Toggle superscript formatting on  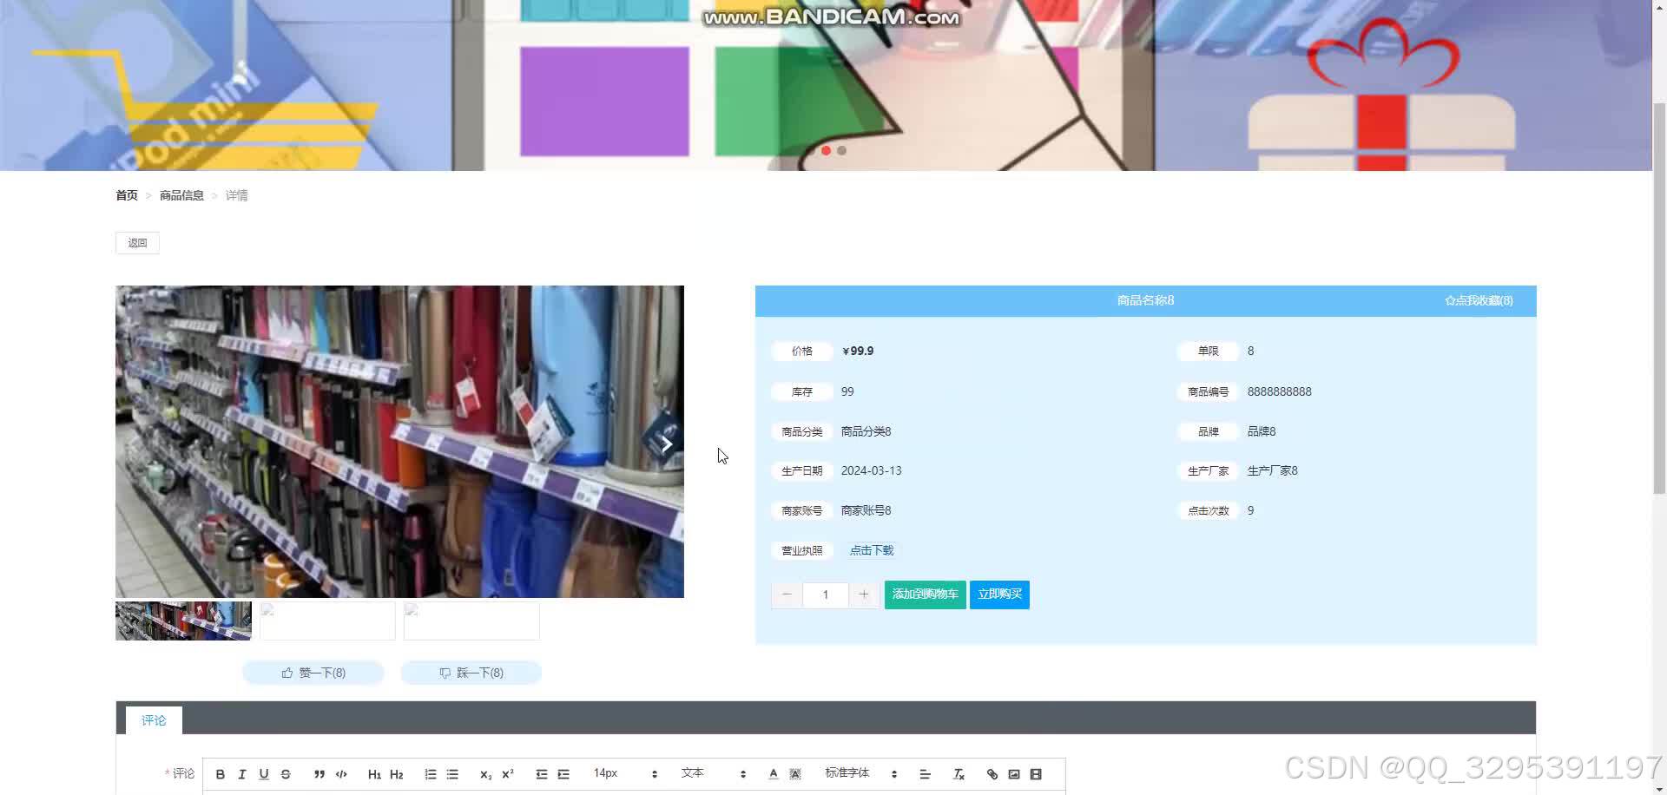(x=506, y=773)
